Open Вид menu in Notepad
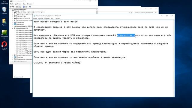 click(x=52, y=19)
